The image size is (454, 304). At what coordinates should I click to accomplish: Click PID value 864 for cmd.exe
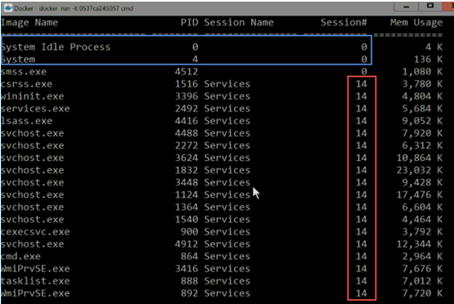(x=189, y=257)
